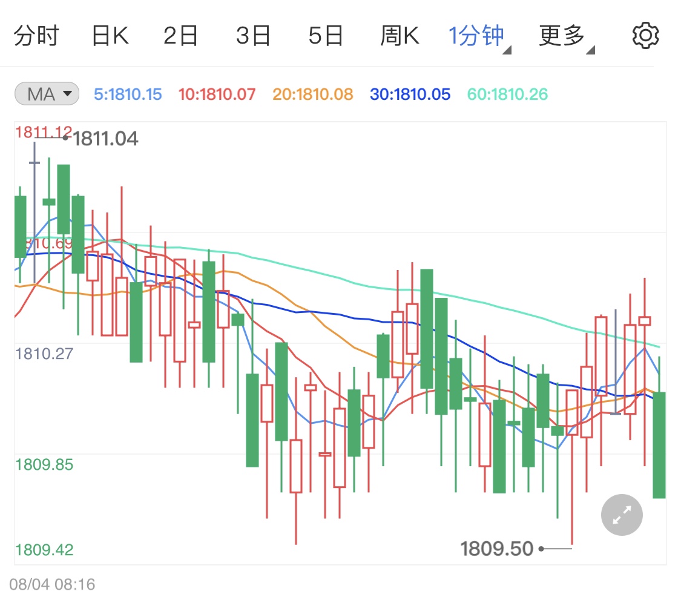The image size is (681, 603).
Task: Open the MA indicator dropdown
Action: point(47,94)
